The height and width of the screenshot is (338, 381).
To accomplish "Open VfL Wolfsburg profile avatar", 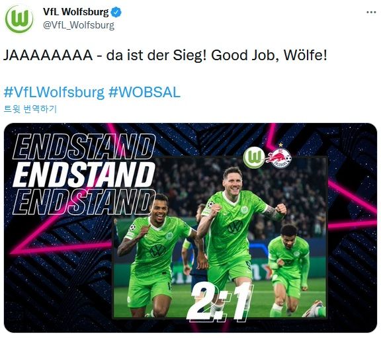I will pyautogui.click(x=19, y=19).
